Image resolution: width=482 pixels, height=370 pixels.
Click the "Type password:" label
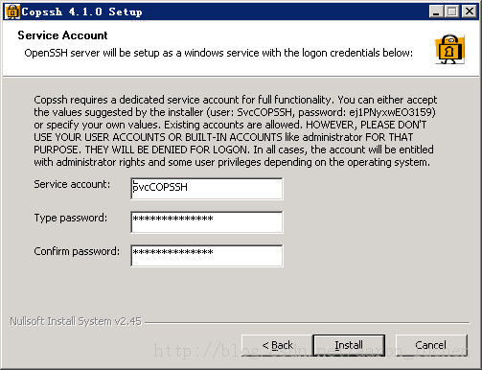[x=71, y=218]
